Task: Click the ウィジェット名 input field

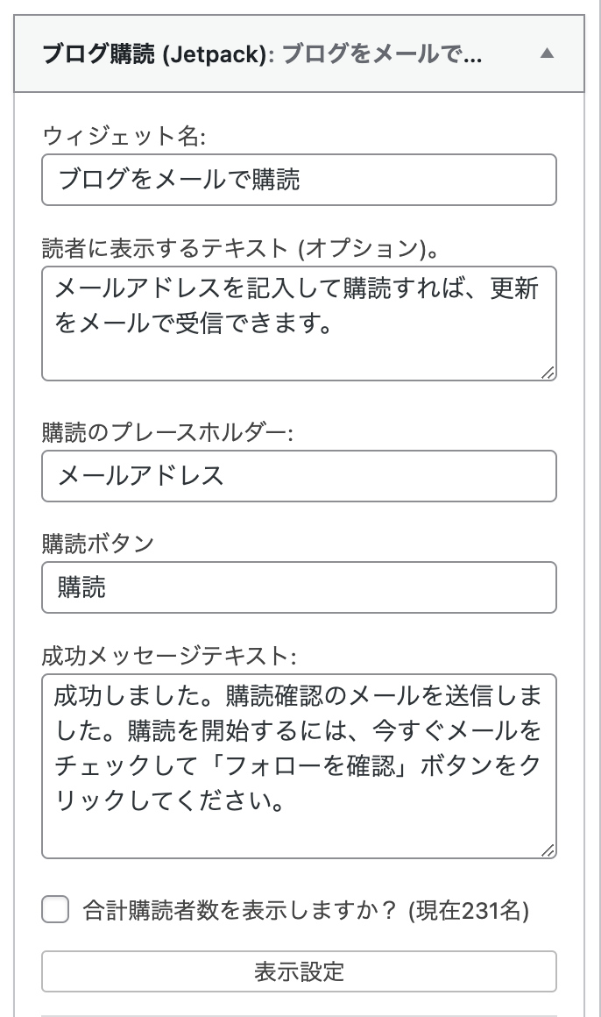Action: 299,179
